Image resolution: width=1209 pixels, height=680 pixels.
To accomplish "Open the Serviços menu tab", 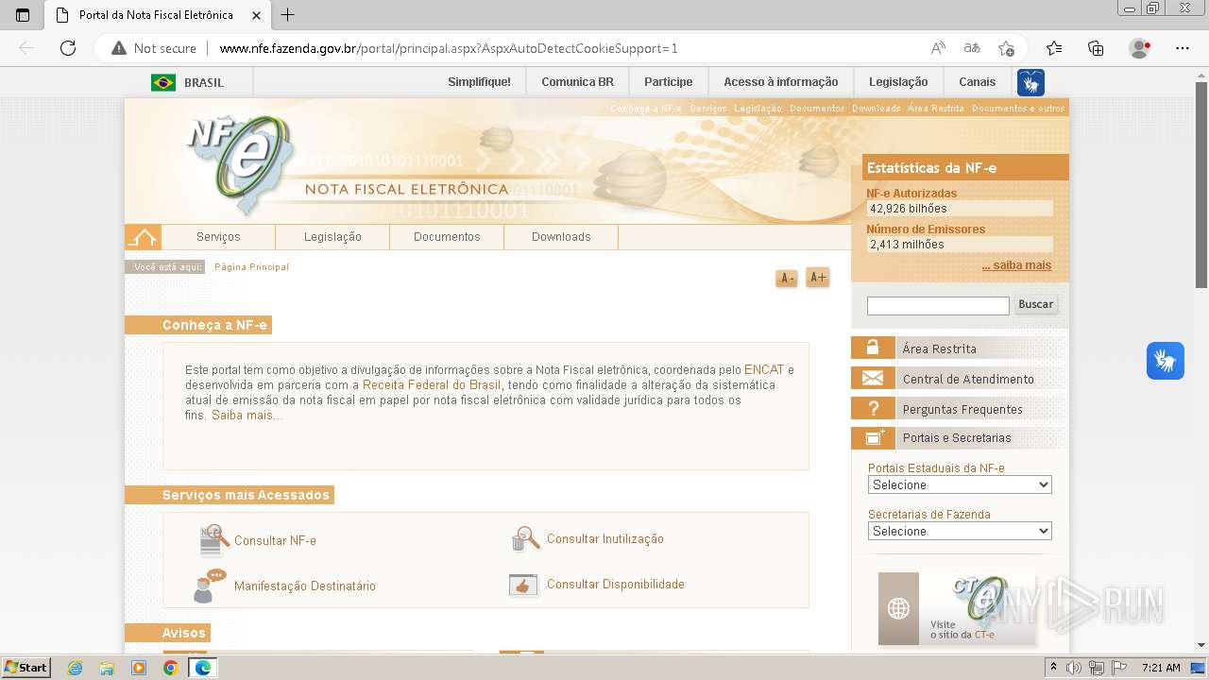I will coord(218,237).
